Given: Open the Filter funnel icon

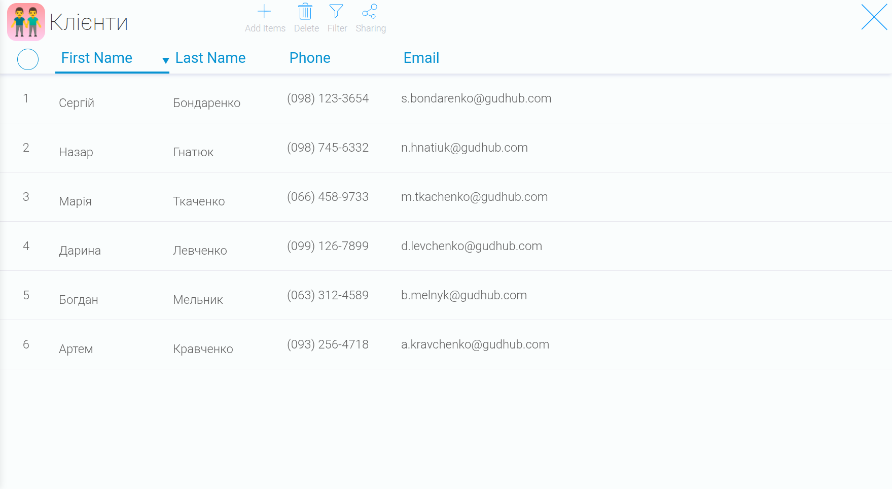Looking at the screenshot, I should [336, 11].
